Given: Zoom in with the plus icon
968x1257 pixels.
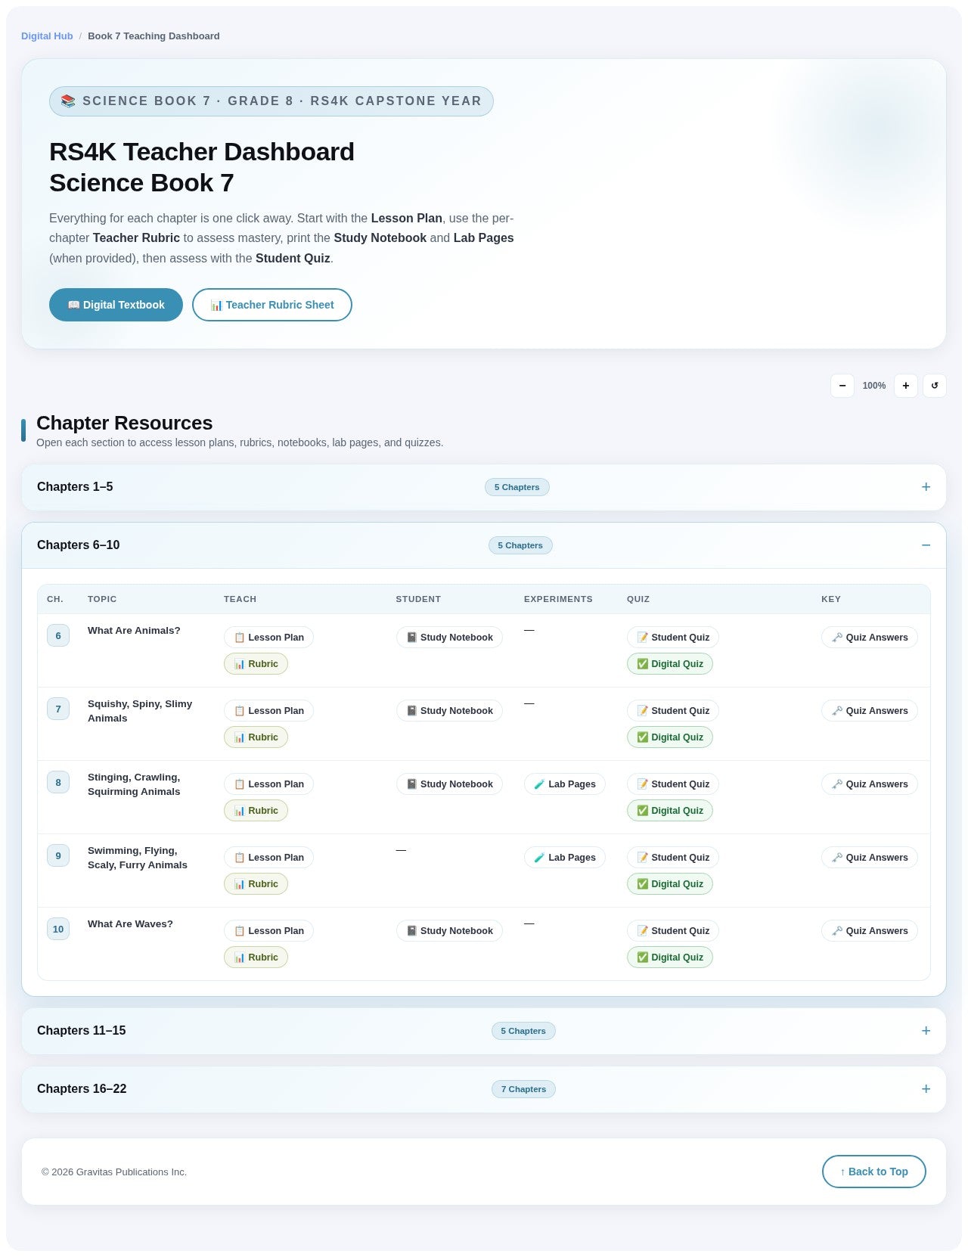Looking at the screenshot, I should [x=906, y=386].
